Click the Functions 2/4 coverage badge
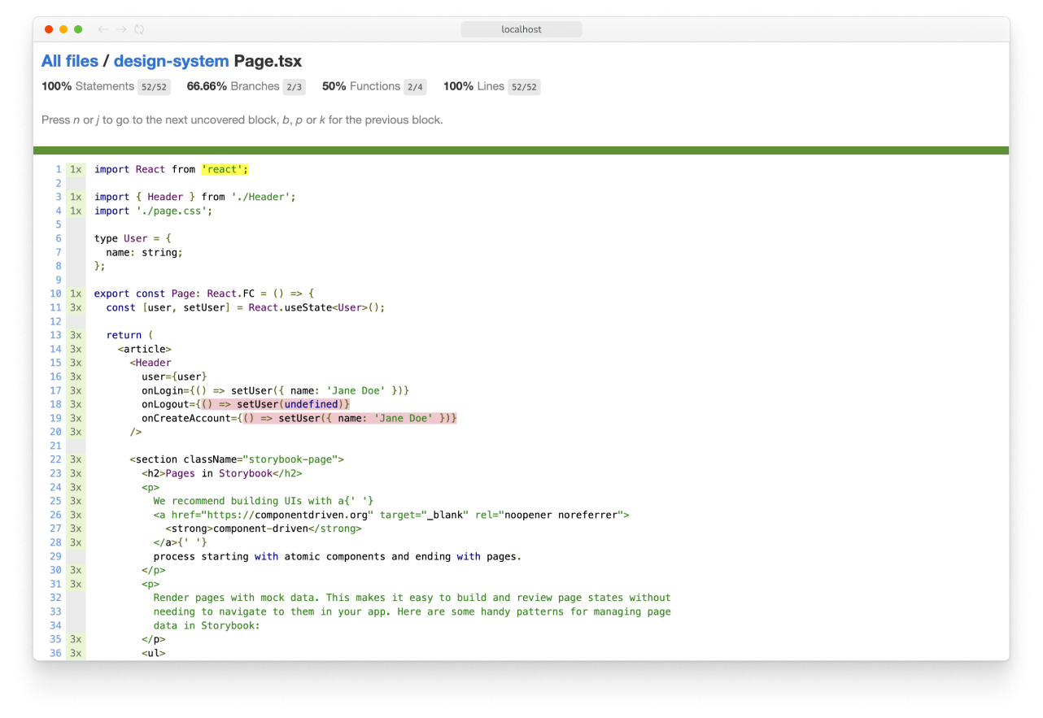Screen dimensions: 1043x718 tap(416, 87)
